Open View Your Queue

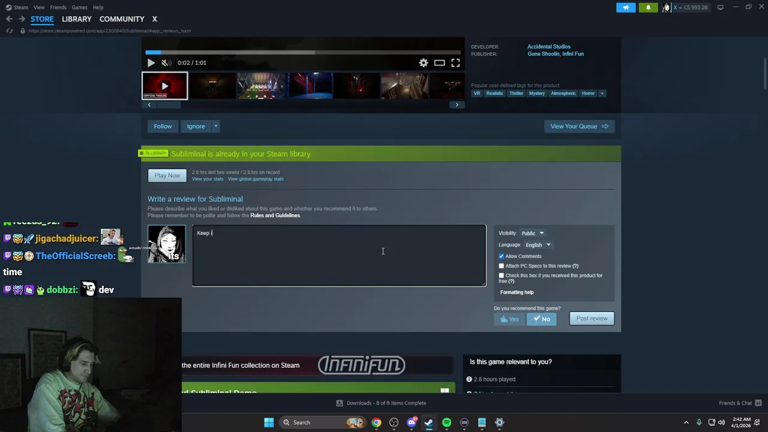[579, 126]
